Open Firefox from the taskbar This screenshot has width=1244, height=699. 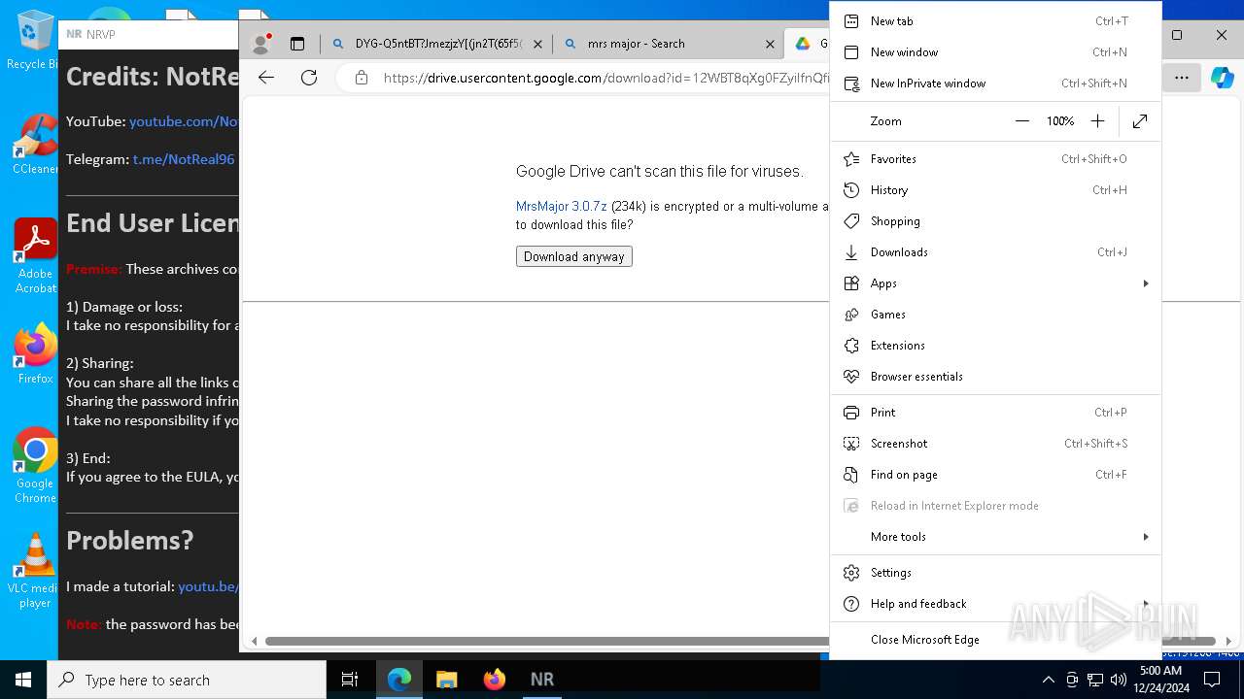(495, 680)
